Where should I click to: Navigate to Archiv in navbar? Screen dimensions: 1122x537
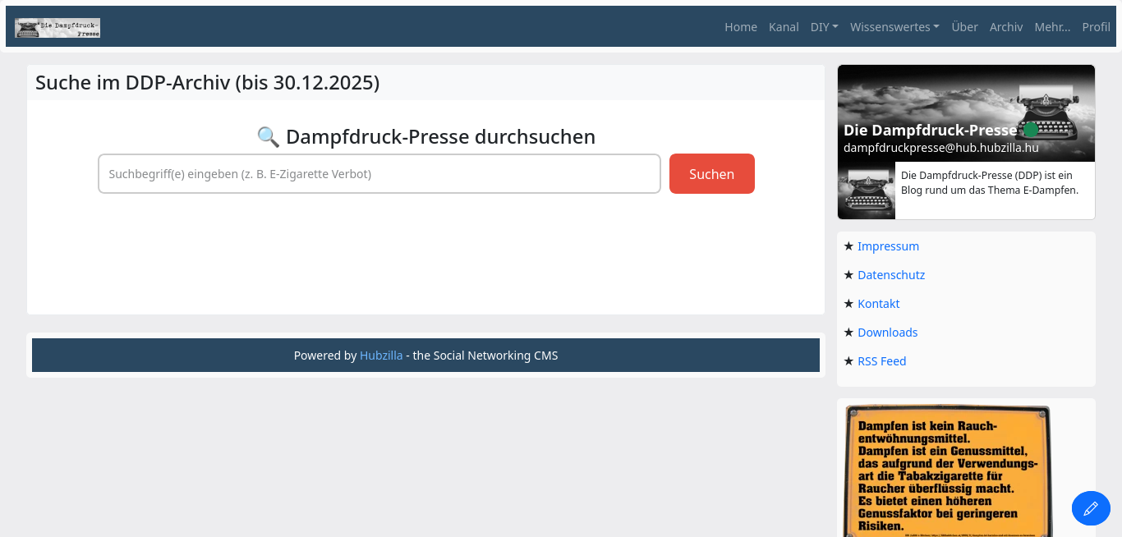pos(1005,27)
